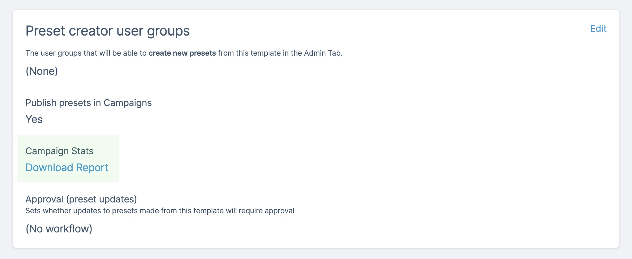632x259 pixels.
Task: Click the Campaign Stats label
Action: click(59, 151)
